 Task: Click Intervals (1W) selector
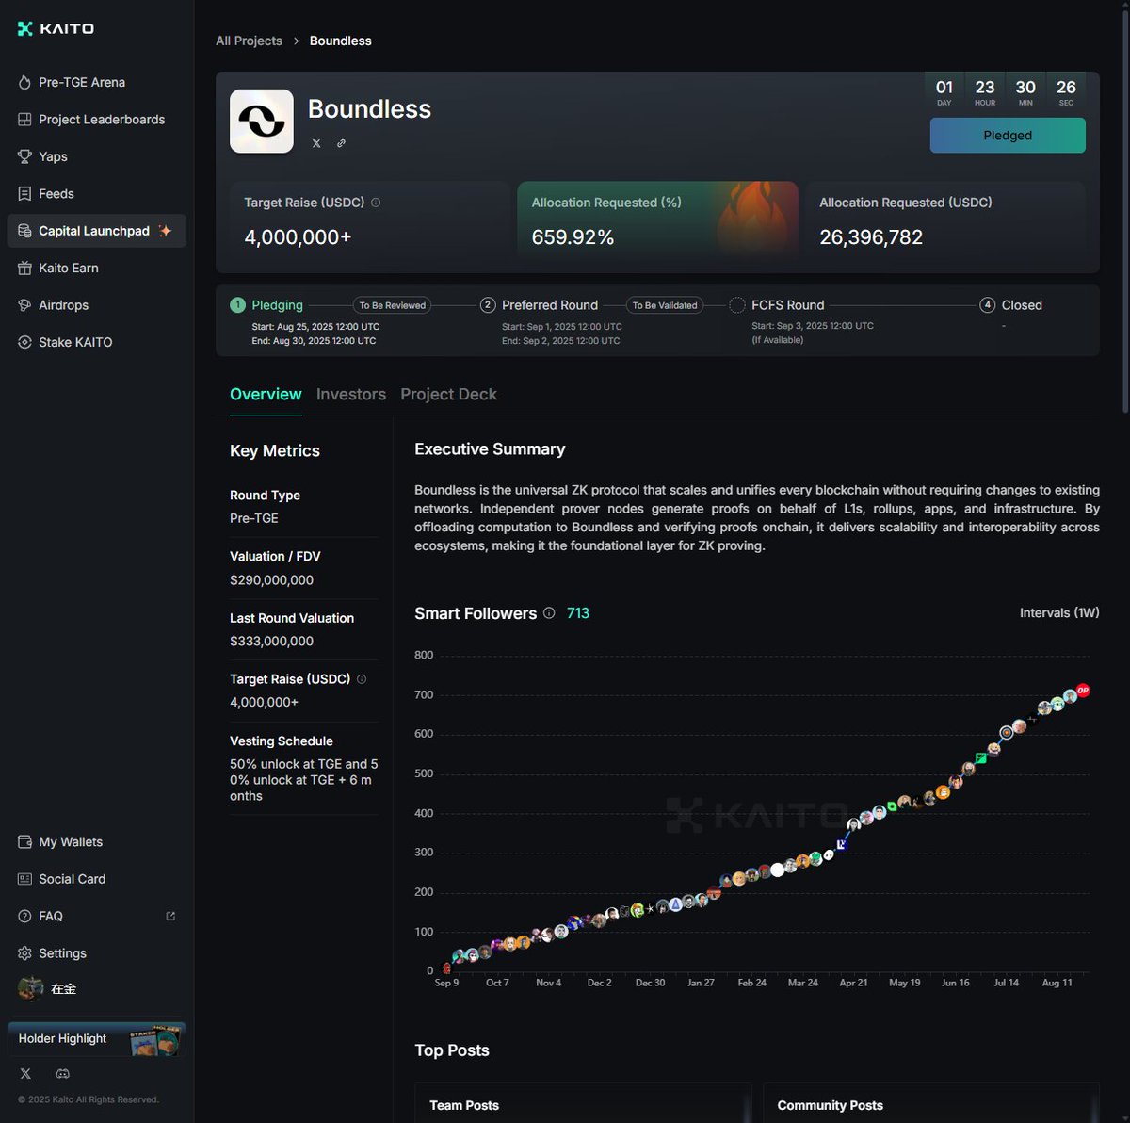tap(1059, 612)
